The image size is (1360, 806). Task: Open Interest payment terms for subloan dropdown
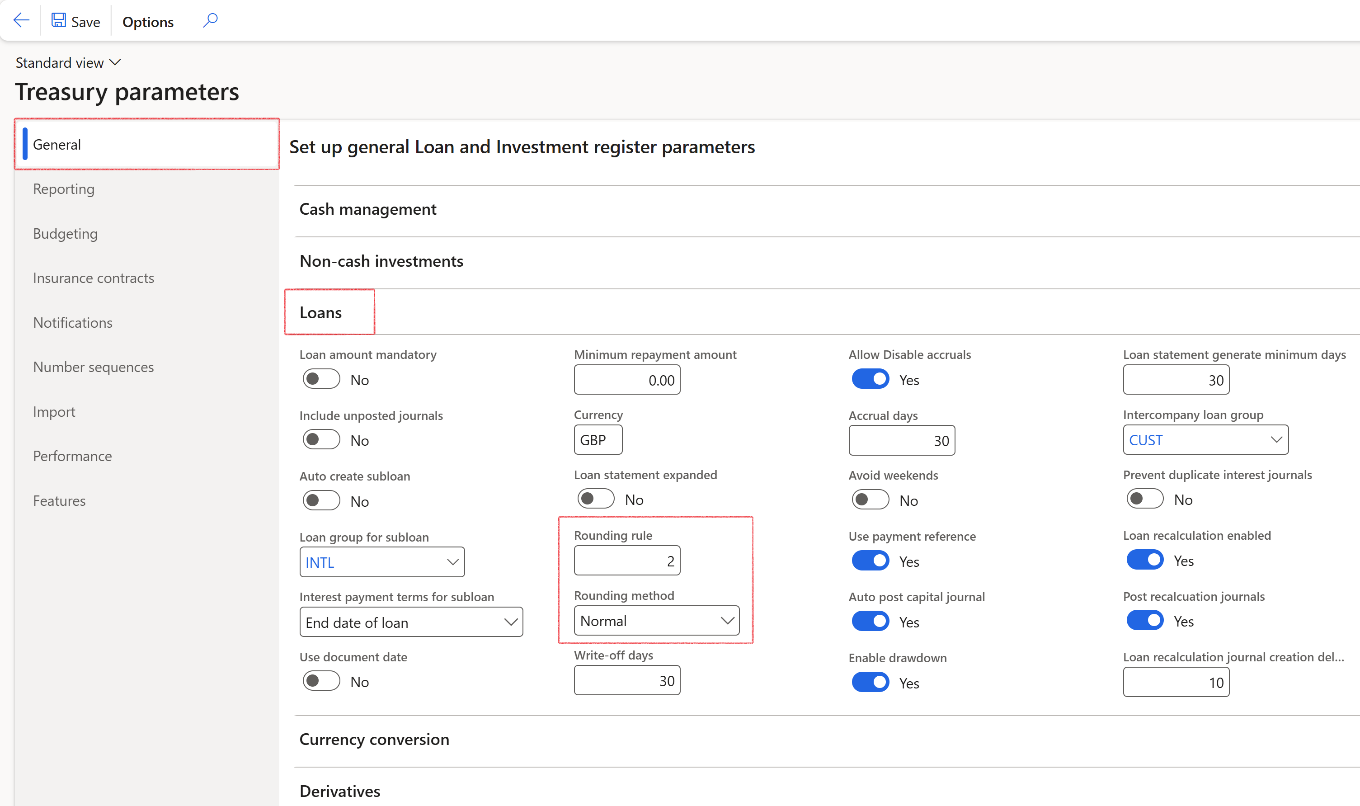click(411, 622)
